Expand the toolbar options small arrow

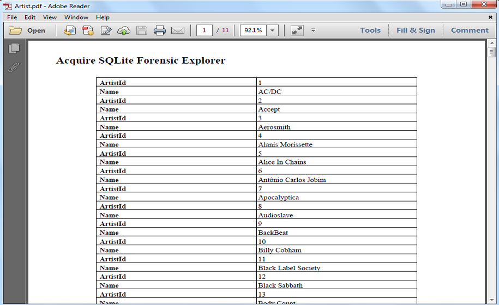tap(313, 30)
